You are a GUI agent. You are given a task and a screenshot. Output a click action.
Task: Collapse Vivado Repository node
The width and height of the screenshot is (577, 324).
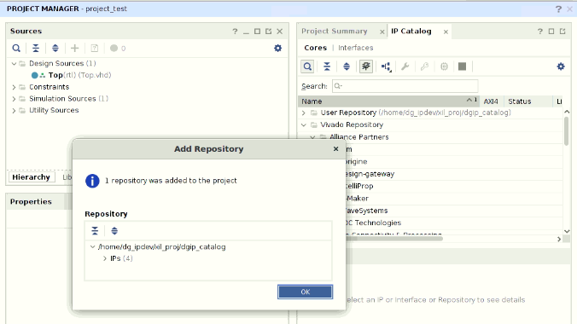pos(304,125)
